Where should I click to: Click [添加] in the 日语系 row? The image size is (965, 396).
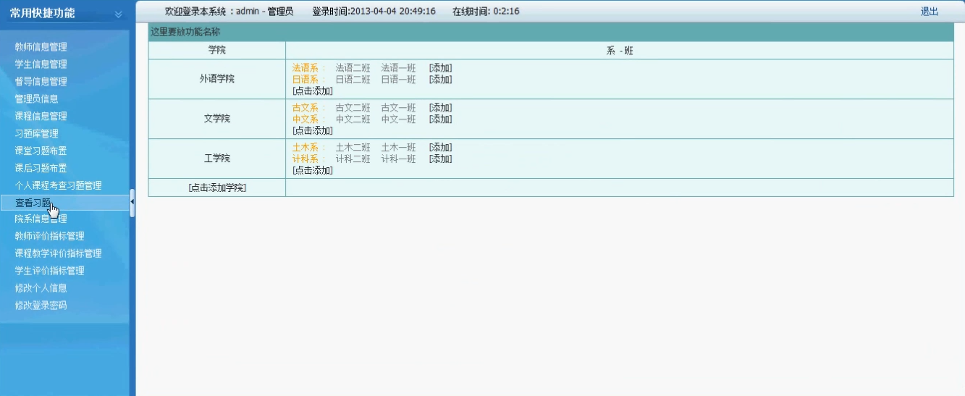coord(441,80)
